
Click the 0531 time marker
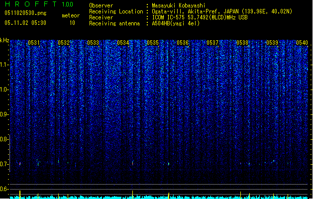[34, 43]
